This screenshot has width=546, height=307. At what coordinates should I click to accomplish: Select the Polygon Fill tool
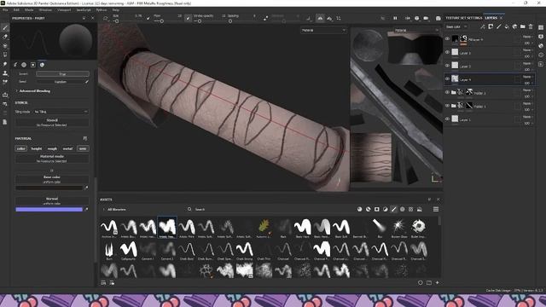pyautogui.click(x=5, y=55)
